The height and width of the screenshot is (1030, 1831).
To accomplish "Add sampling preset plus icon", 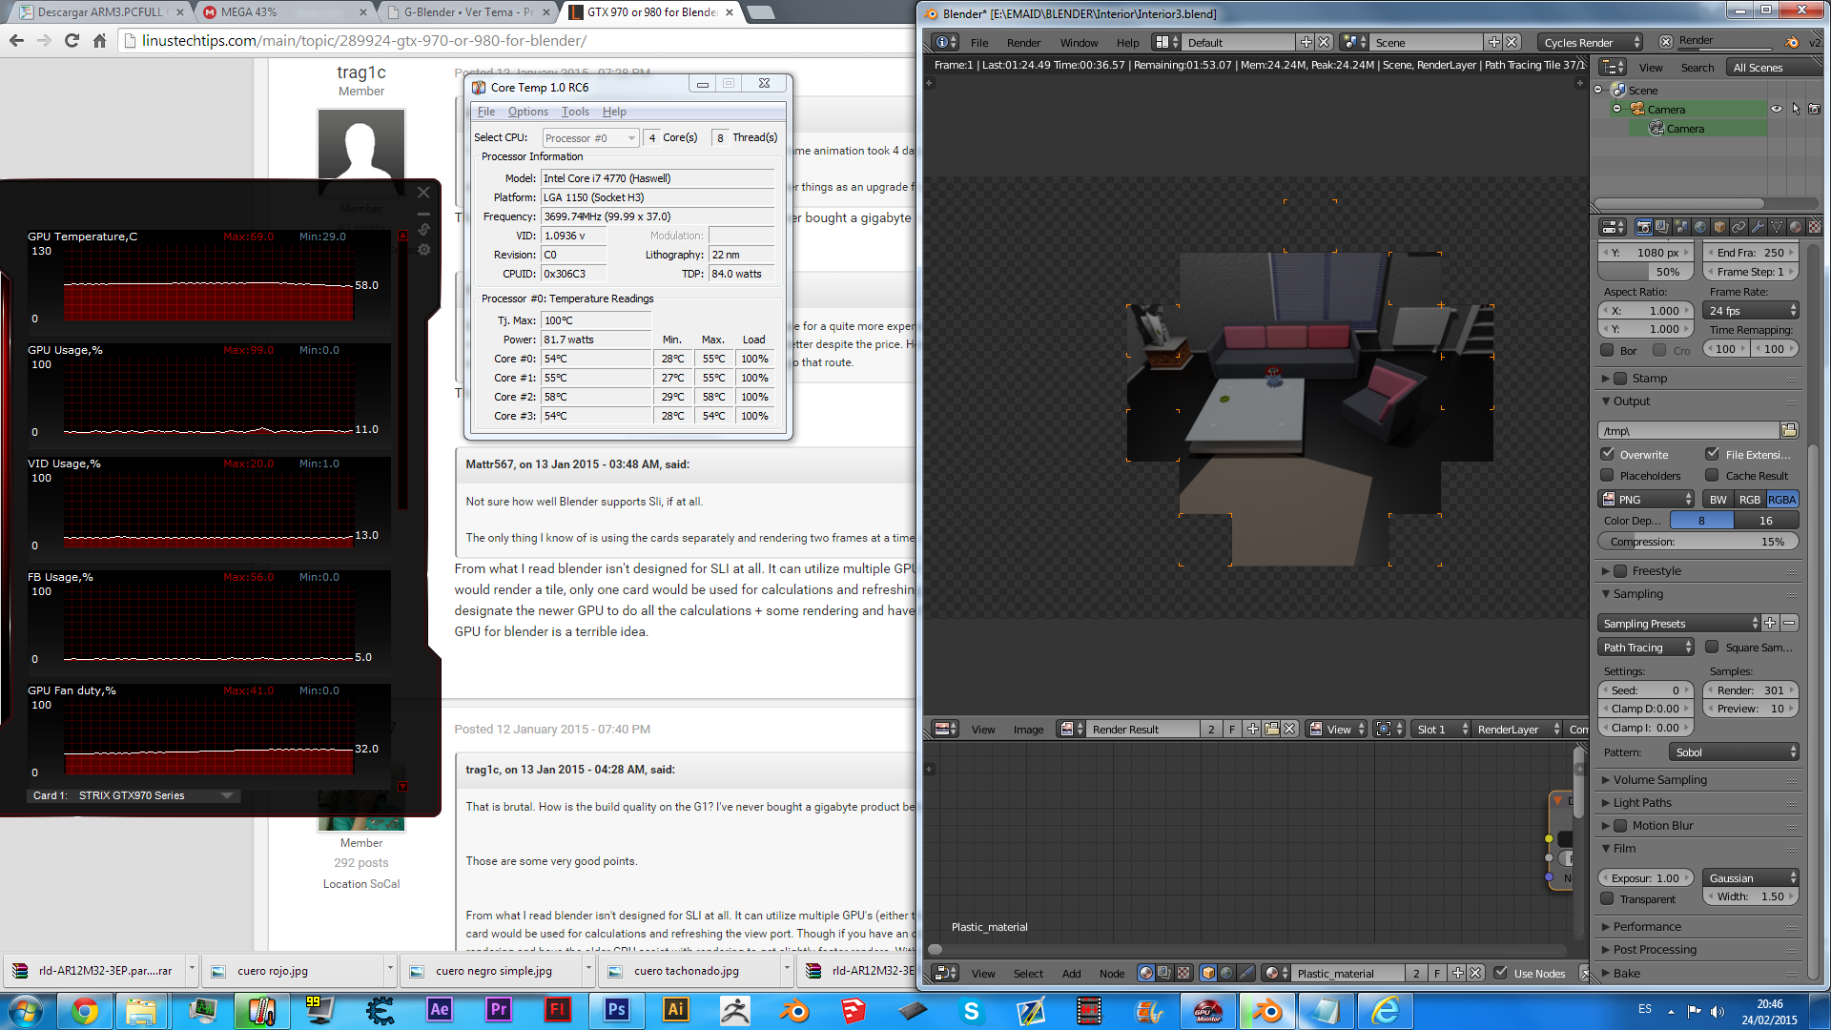I will (x=1770, y=623).
